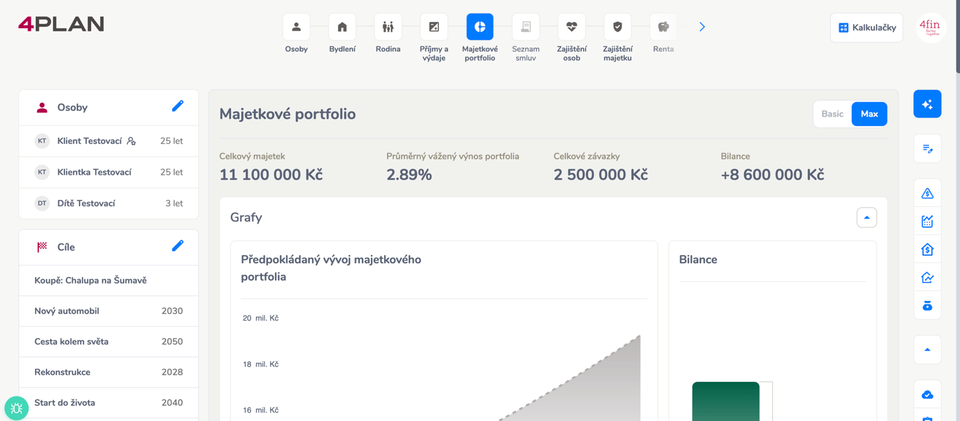
Task: Go to the Rodina family step
Action: point(388,27)
